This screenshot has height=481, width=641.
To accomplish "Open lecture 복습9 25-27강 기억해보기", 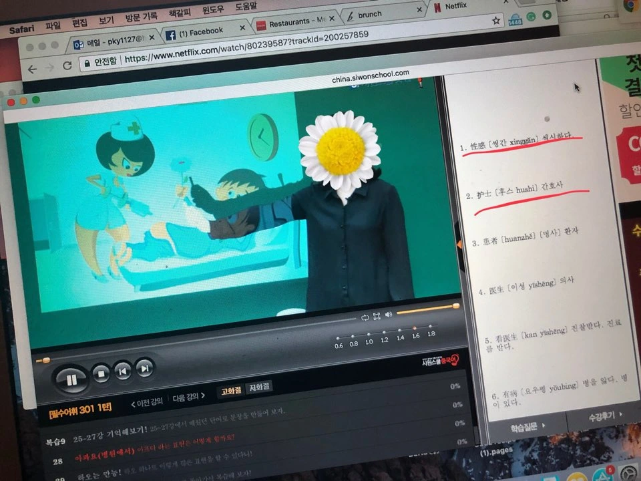I will pyautogui.click(x=165, y=428).
